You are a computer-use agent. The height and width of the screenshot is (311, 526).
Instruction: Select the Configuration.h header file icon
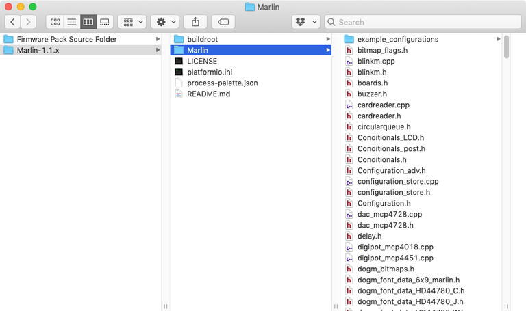349,203
